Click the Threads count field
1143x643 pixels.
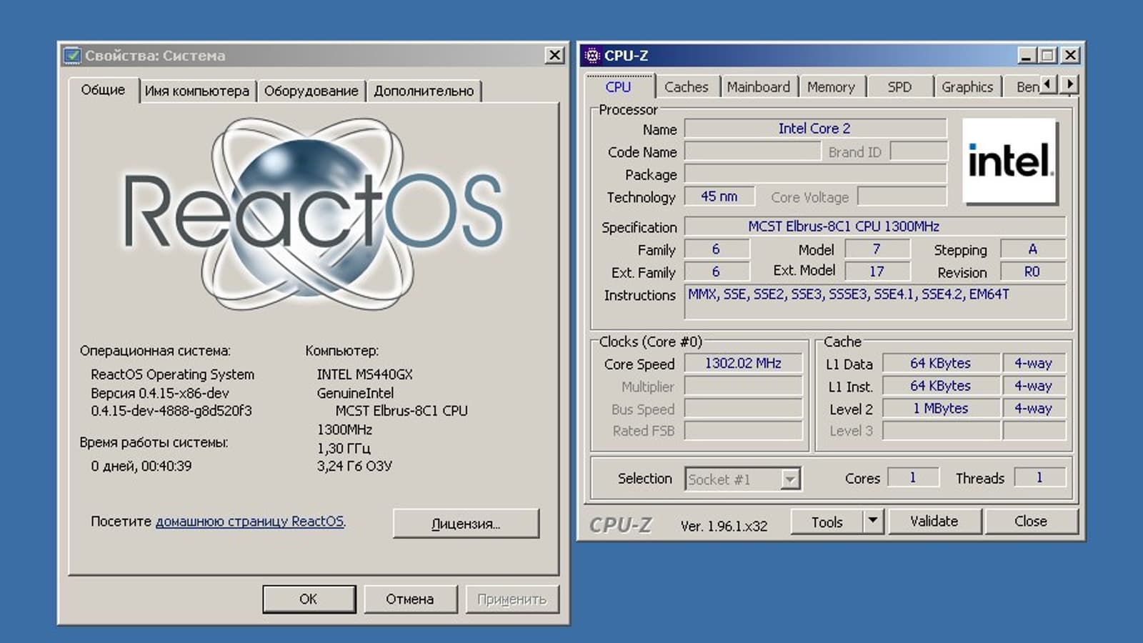(x=1039, y=477)
